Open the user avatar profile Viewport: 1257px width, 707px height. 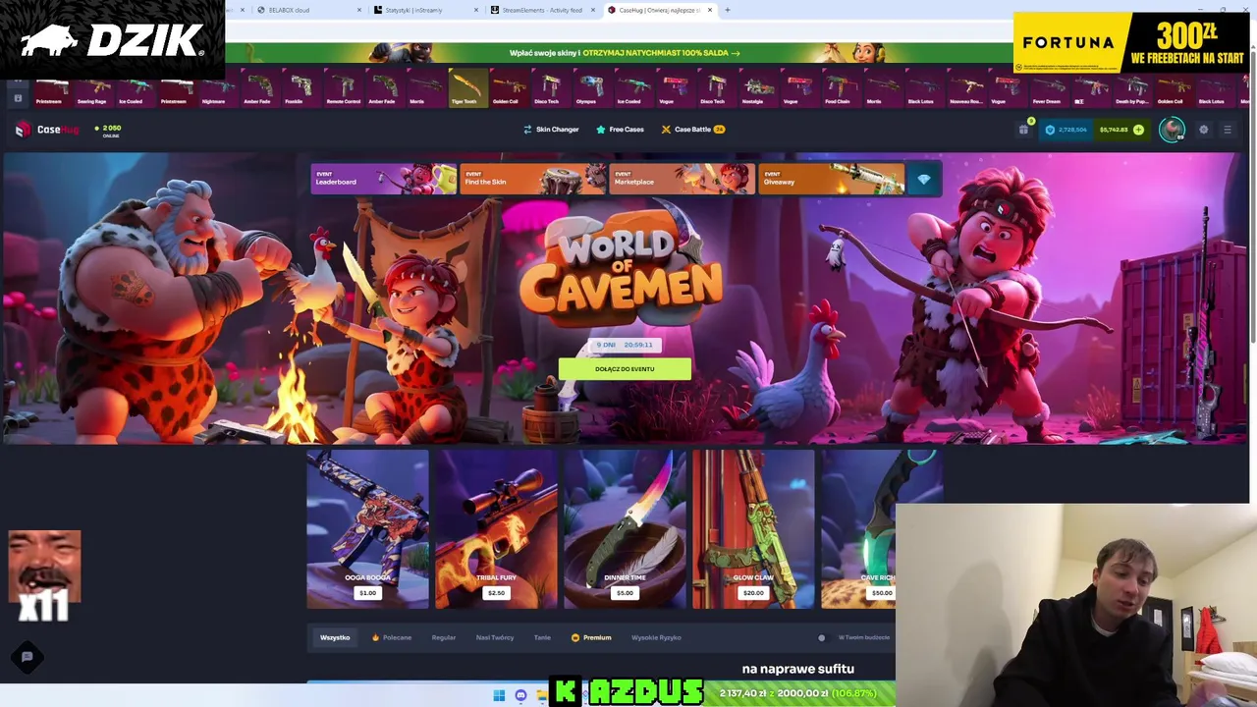point(1171,130)
